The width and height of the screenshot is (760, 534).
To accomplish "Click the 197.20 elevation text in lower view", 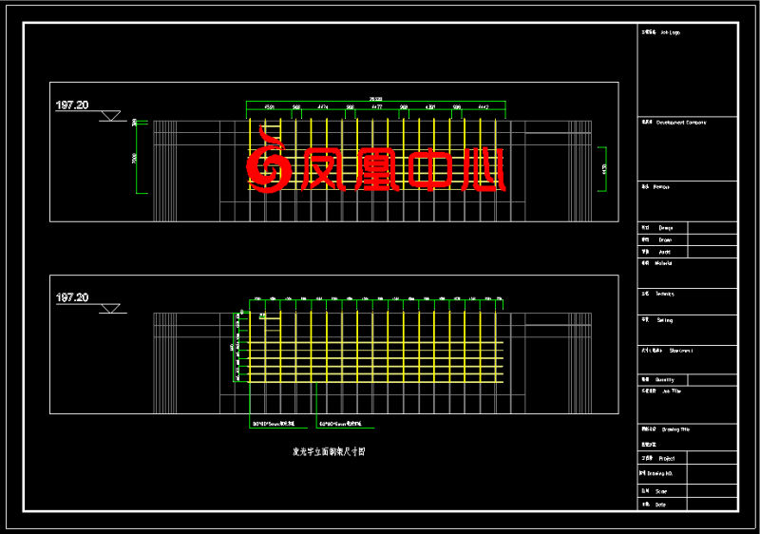I will 72,297.
